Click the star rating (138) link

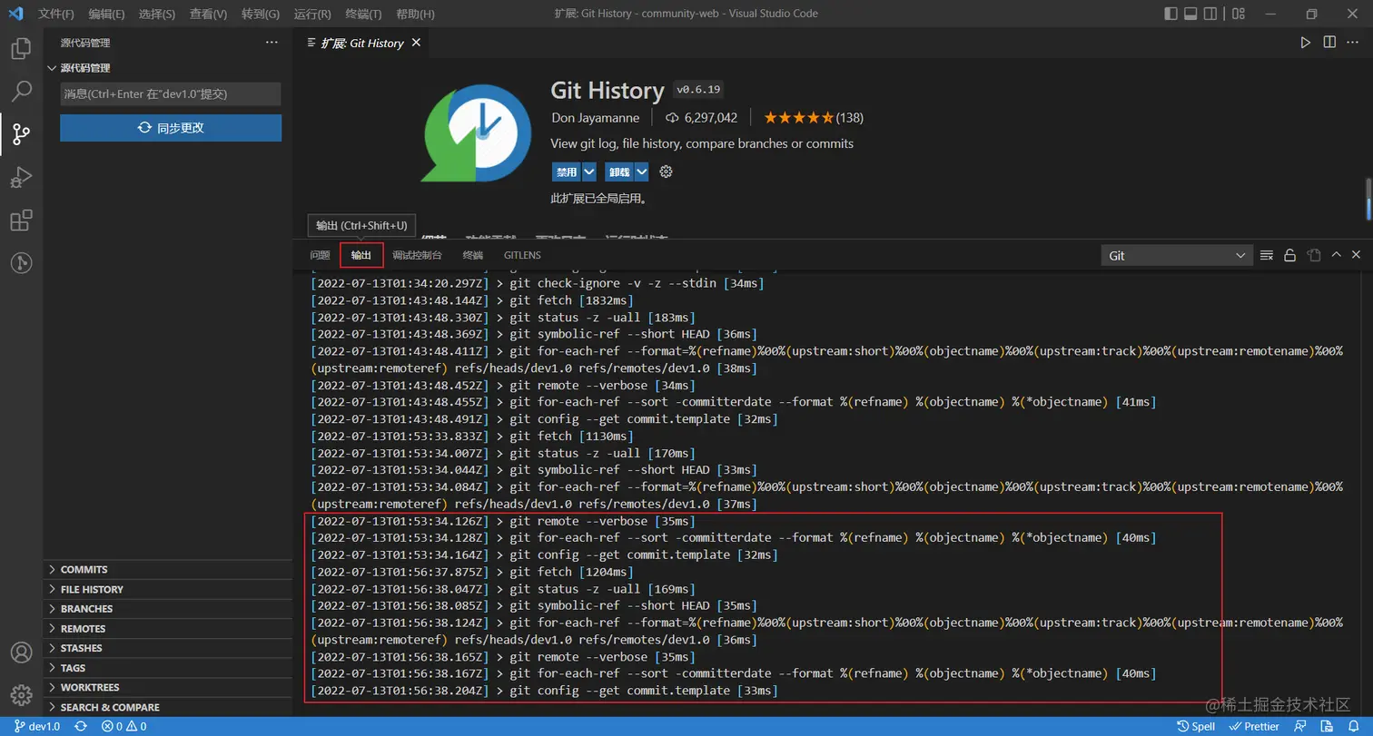click(813, 118)
